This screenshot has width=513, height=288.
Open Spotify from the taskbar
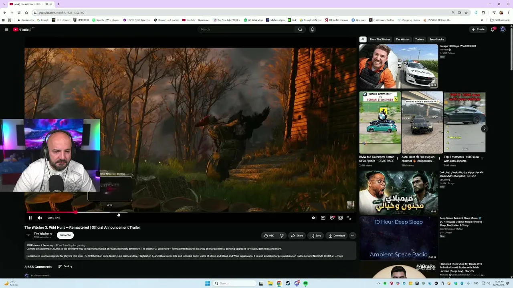(x=305, y=283)
